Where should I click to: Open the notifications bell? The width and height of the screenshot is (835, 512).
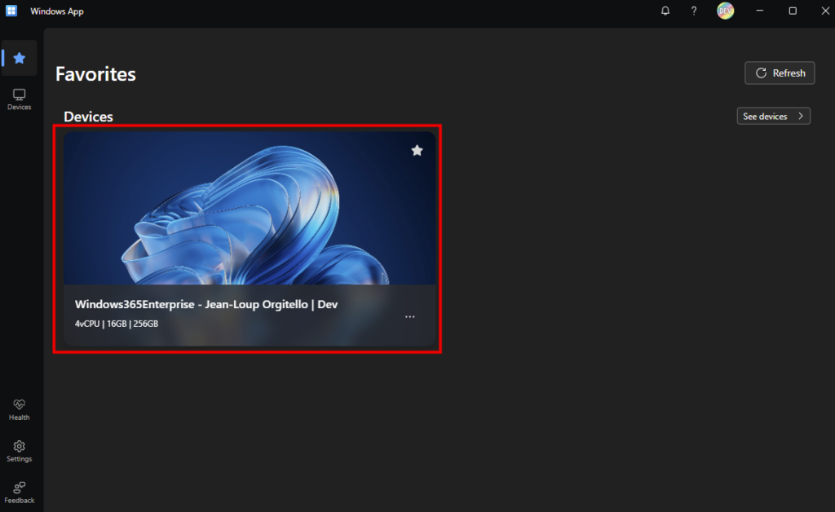(x=665, y=11)
